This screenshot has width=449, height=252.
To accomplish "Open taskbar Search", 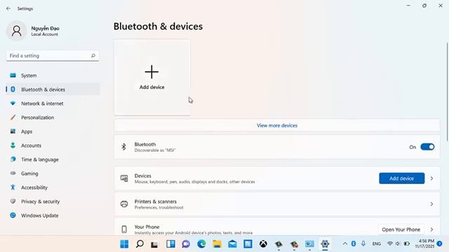I will click(x=140, y=244).
